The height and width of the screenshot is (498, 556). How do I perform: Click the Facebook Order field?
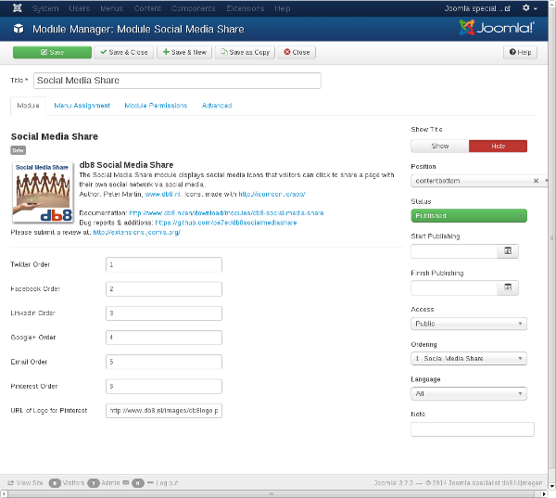tap(164, 289)
